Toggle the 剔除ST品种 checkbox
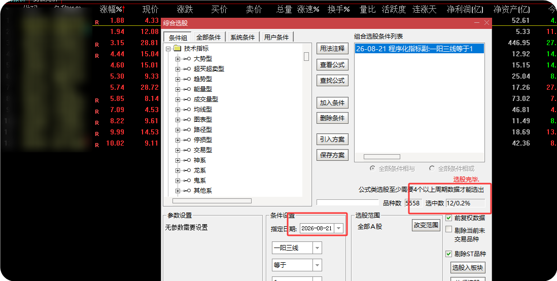This screenshot has width=557, height=281. [448, 254]
